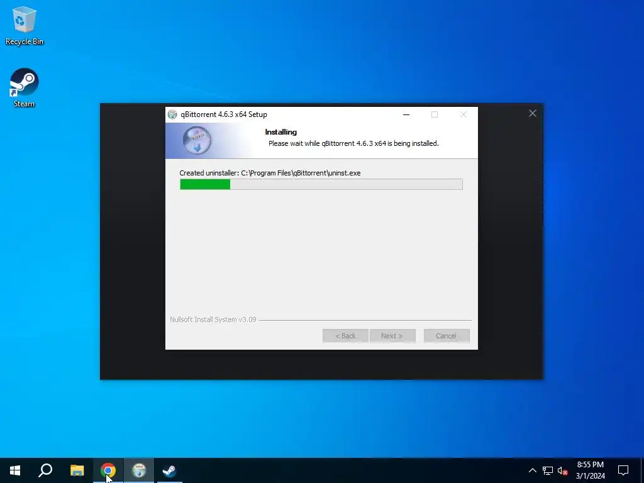Open network status tray icon
Screen dimensions: 644x483
(x=548, y=470)
